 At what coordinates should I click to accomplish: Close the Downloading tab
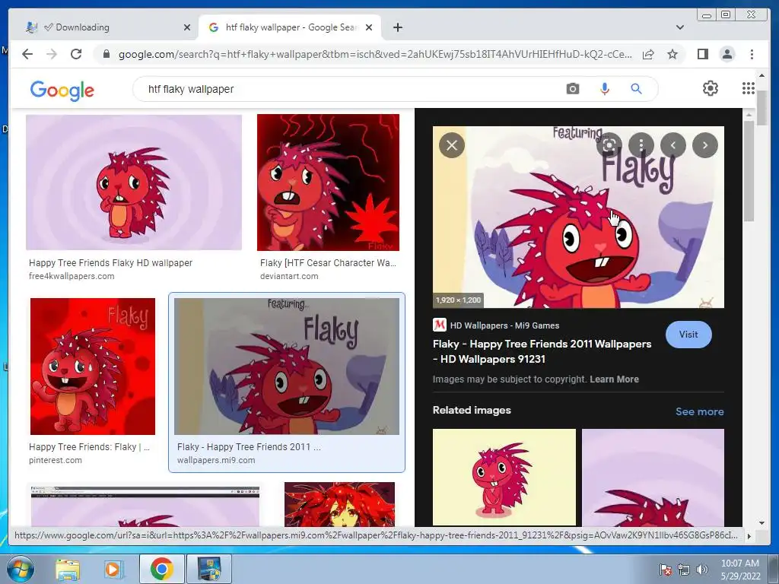(187, 27)
